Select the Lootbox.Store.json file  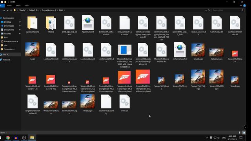click(69, 52)
